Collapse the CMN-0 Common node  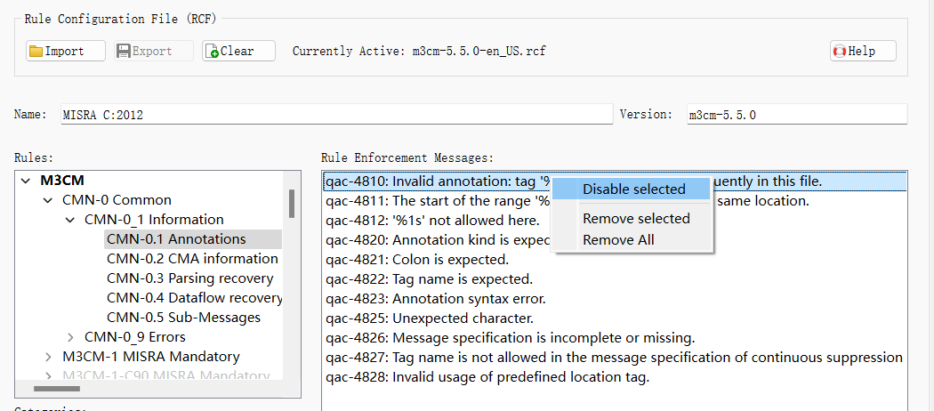48,200
